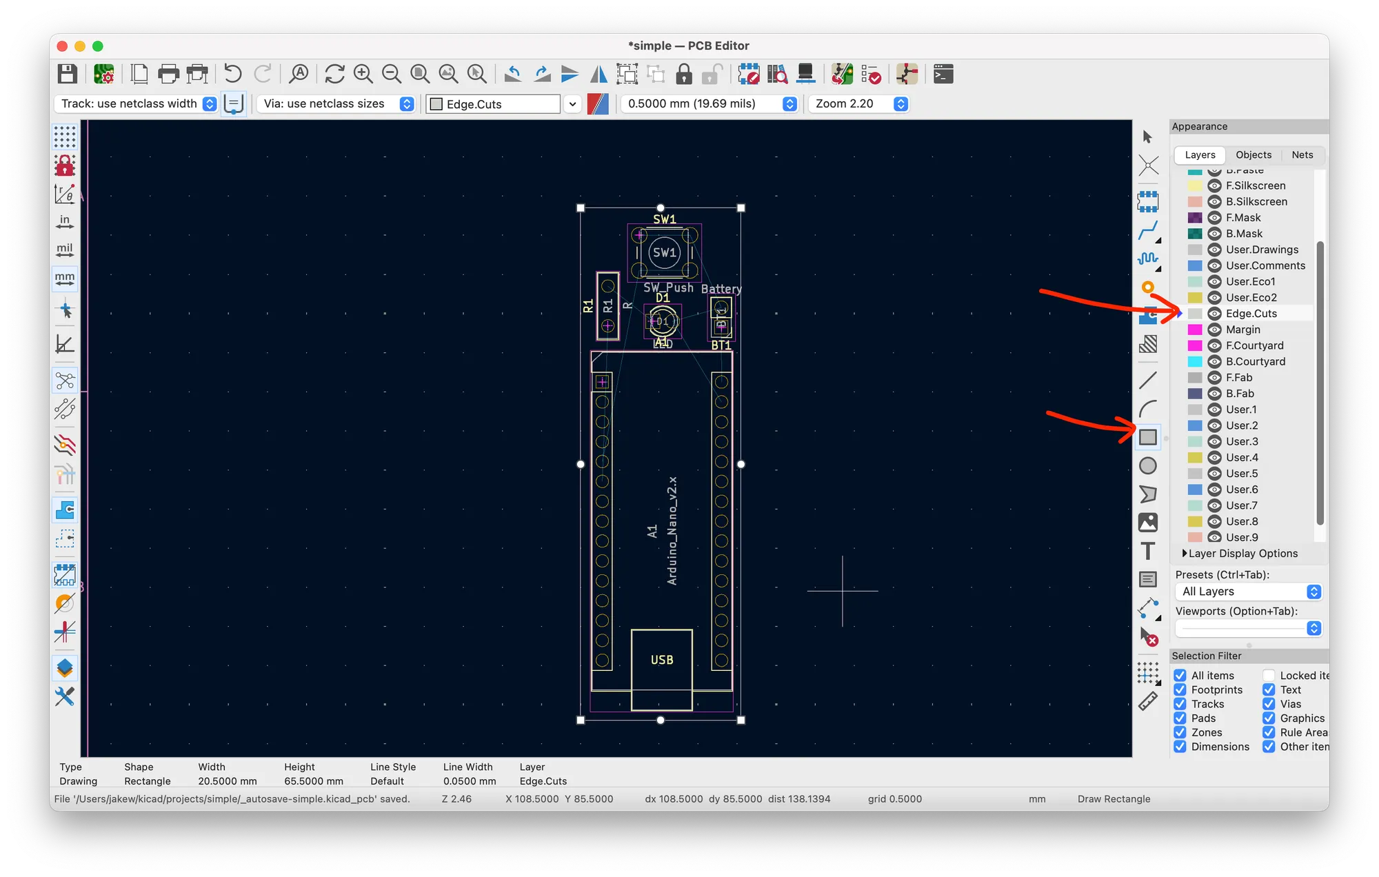The image size is (1379, 877).
Task: Switch to the Nets tab
Action: pyautogui.click(x=1302, y=155)
